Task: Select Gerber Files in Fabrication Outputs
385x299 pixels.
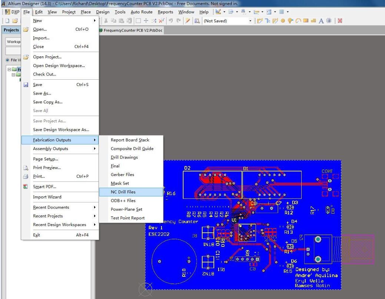Action: (122, 175)
